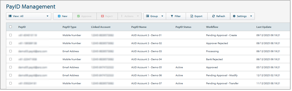The height and width of the screenshot is (91, 292).
Task: Click date '08/12/2025 08:19:21'
Action: [x=268, y=43]
